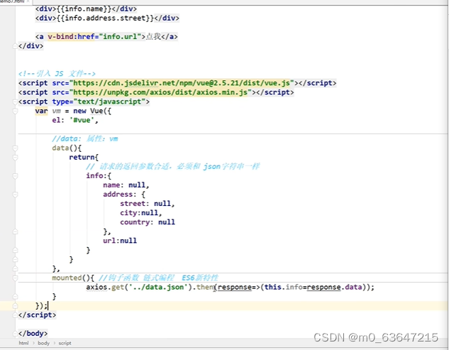Click the name: null line
The width and height of the screenshot is (449, 350).
[x=126, y=185]
